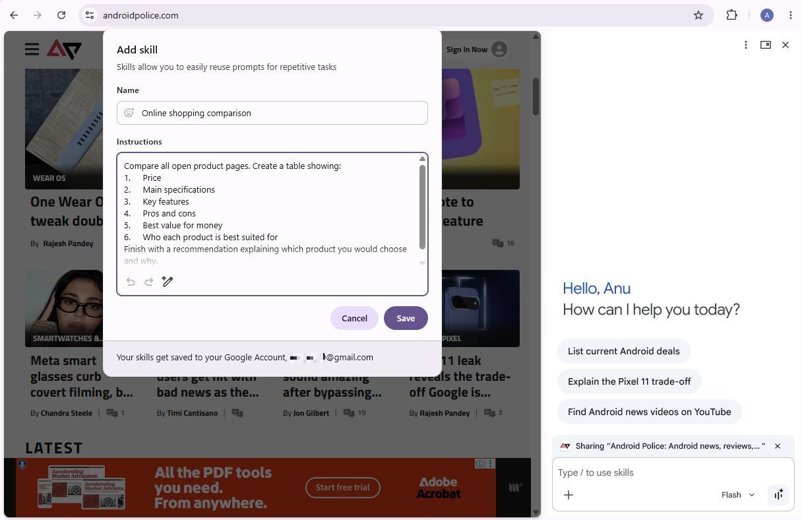Image resolution: width=802 pixels, height=520 pixels.
Task: Click the Android Police logo
Action: click(x=64, y=49)
